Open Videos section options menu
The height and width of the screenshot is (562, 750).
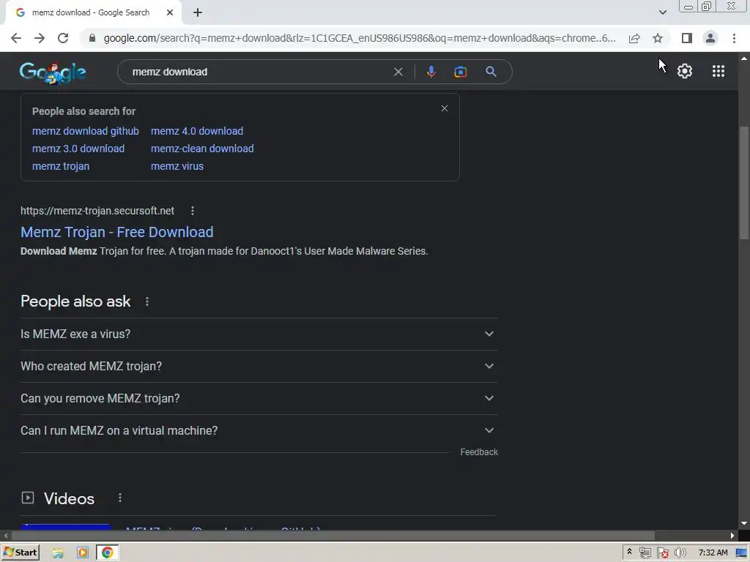point(120,498)
